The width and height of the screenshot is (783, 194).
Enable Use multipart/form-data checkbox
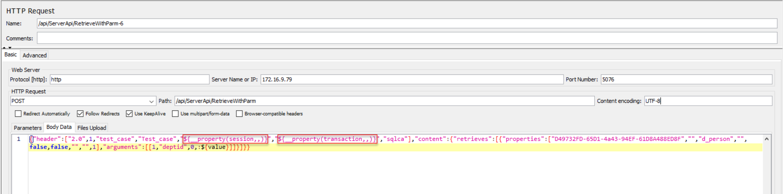tap(175, 114)
